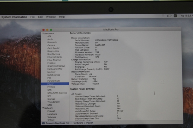Select Memory in the sidebar
This screenshot has height=128, width=193.
tap(51, 72)
